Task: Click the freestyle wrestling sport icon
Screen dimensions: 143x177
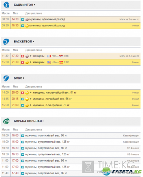Action: [6, 121]
